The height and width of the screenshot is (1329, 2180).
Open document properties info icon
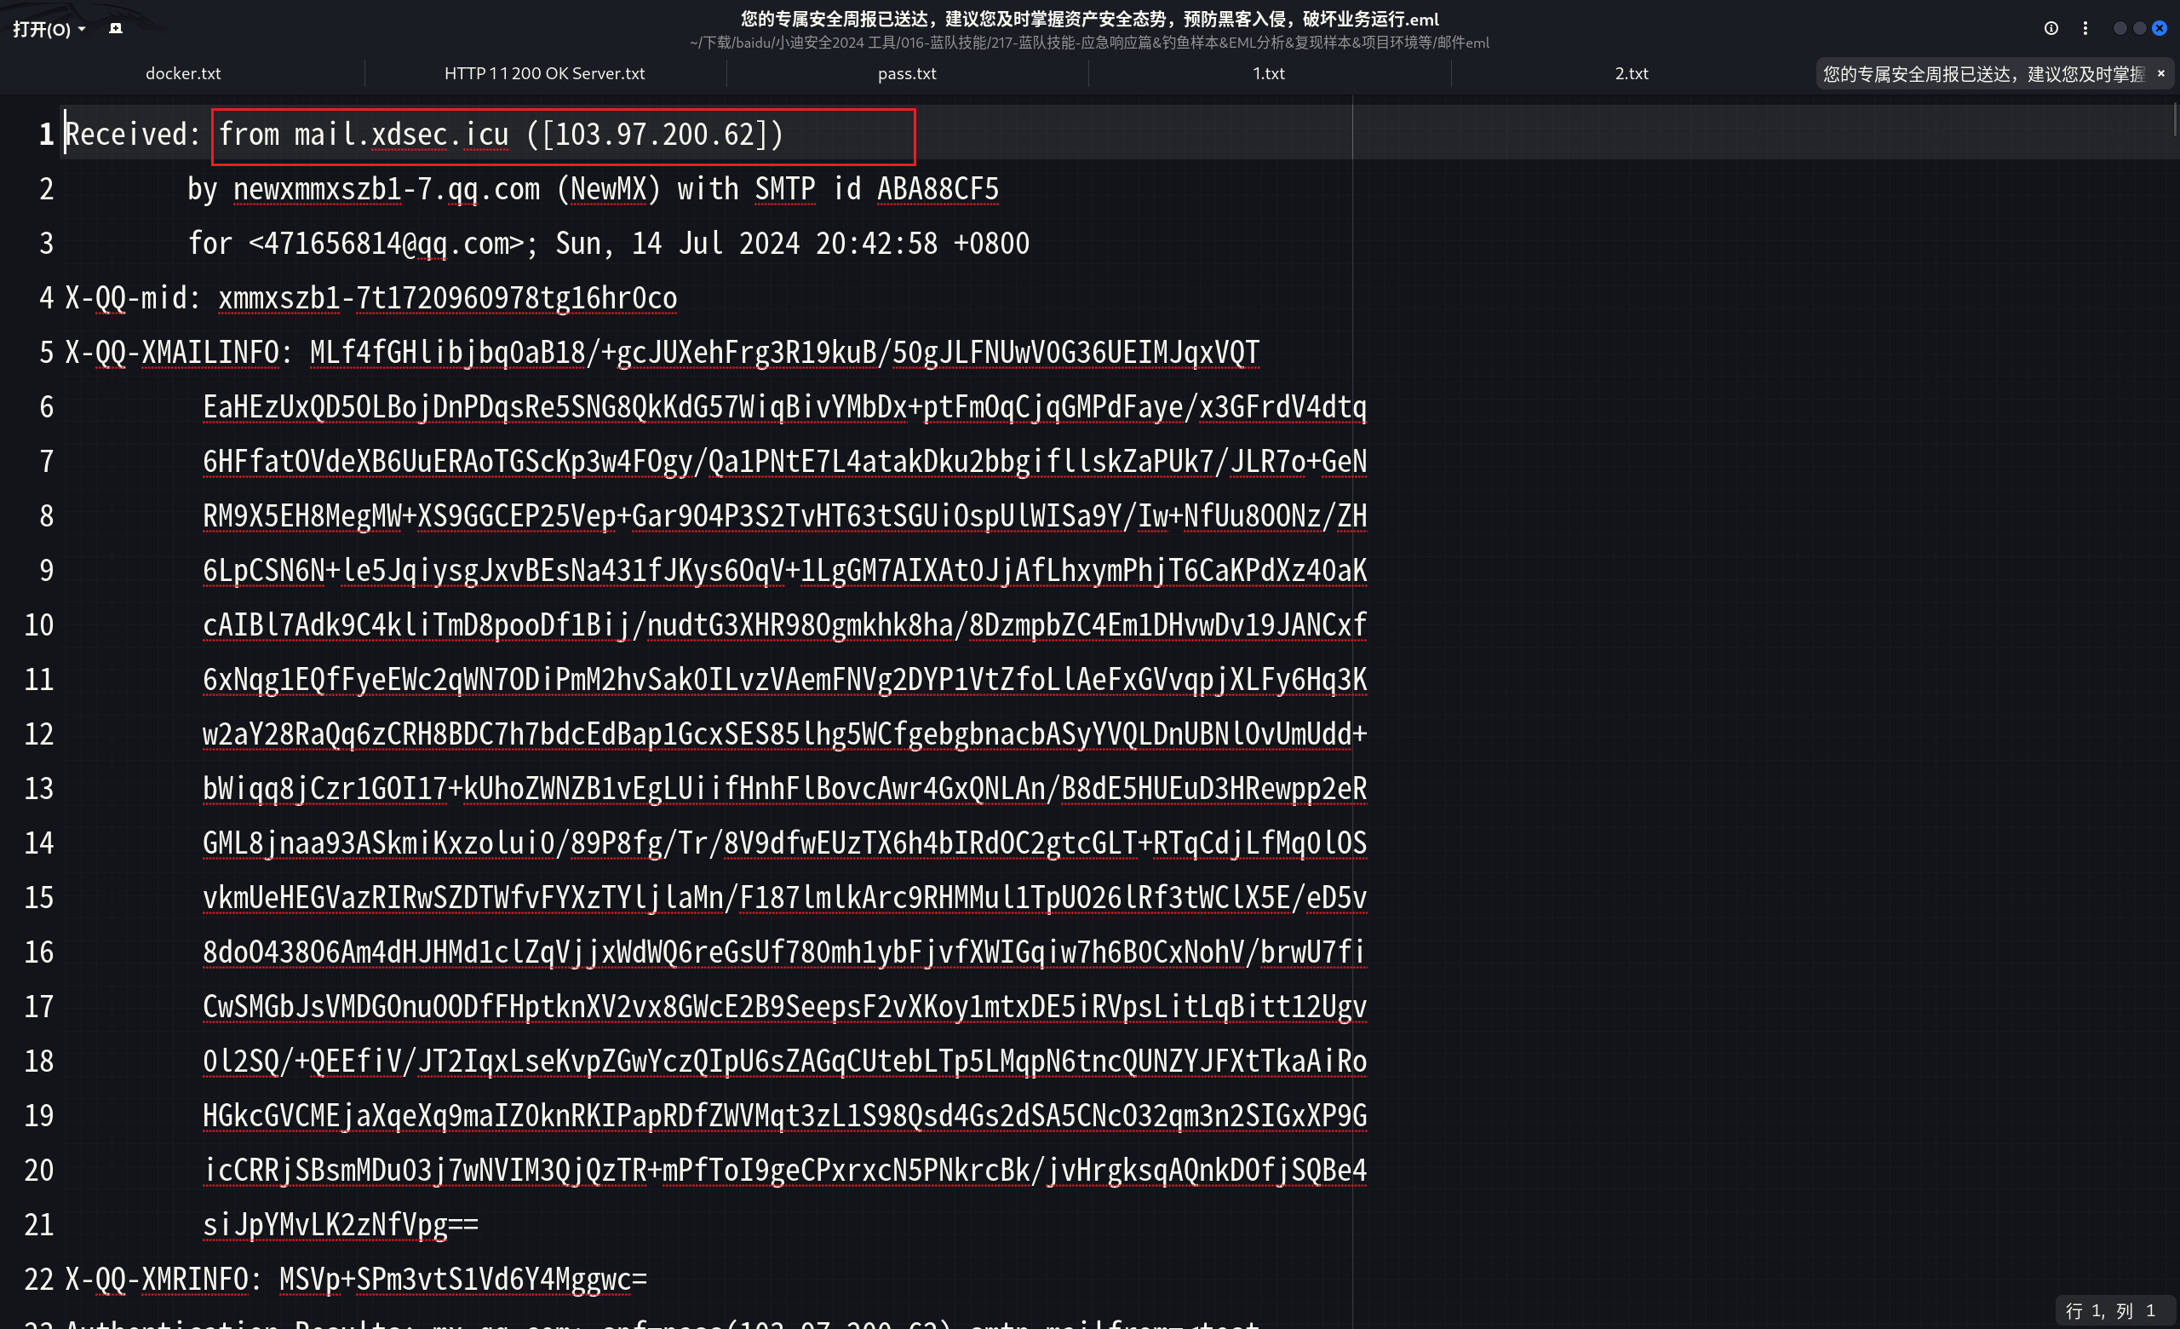pyautogui.click(x=2051, y=28)
